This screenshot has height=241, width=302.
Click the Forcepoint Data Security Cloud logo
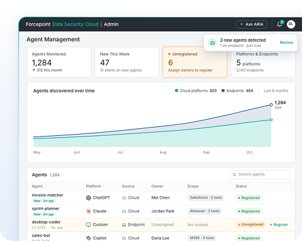pos(62,24)
